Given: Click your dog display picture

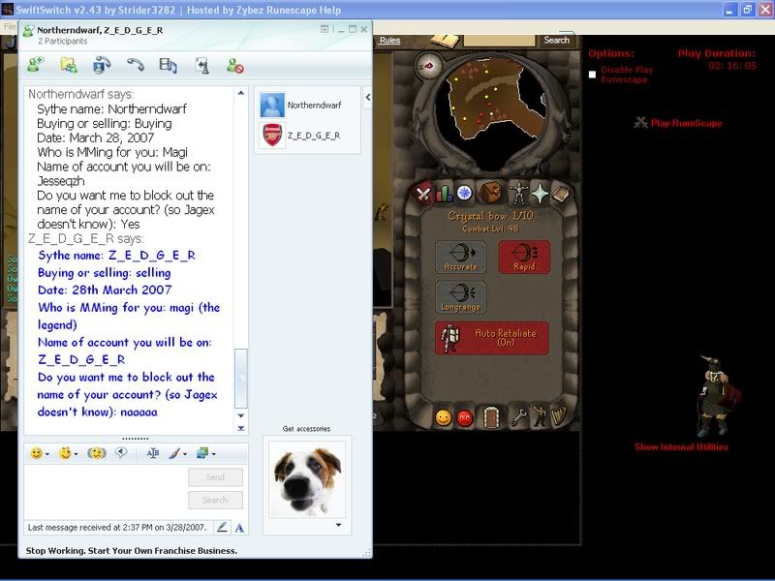Looking at the screenshot, I should point(307,479).
